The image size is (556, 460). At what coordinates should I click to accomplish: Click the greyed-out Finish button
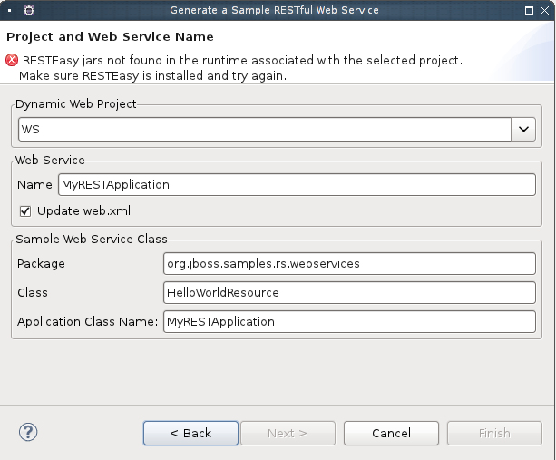click(494, 434)
